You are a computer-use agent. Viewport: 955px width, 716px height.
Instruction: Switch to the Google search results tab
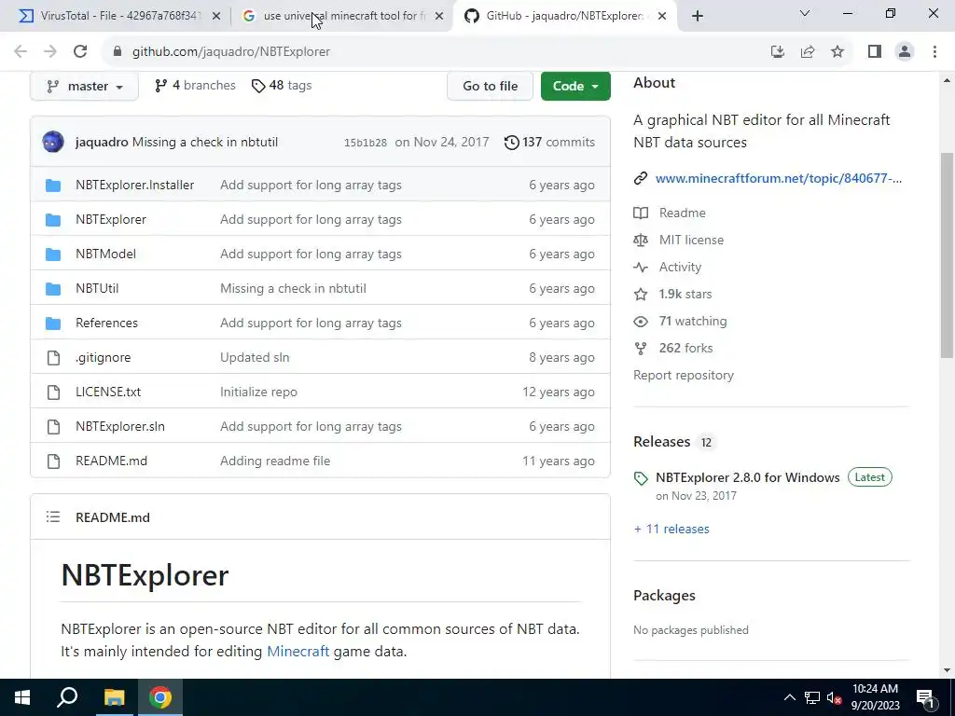tap(344, 16)
